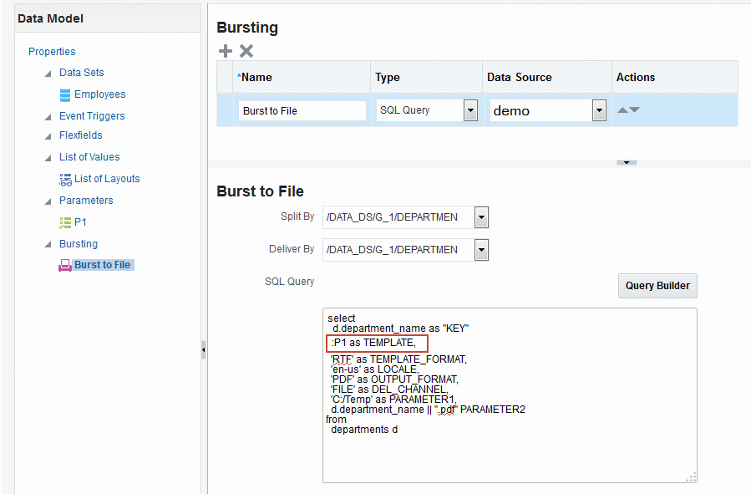Image resolution: width=751 pixels, height=494 pixels.
Task: Click the Name field containing Burst to File
Action: [x=301, y=109]
